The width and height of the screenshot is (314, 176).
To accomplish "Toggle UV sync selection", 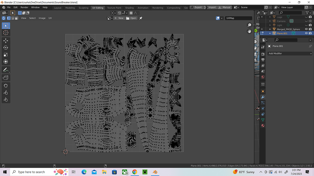I will click(4, 18).
